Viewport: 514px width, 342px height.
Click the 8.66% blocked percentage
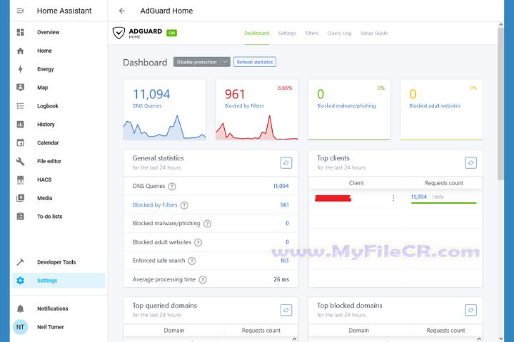(285, 88)
